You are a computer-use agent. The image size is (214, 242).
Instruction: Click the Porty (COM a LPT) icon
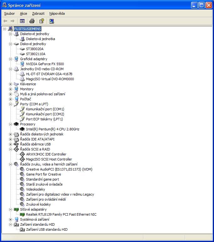pyautogui.click(x=16, y=104)
